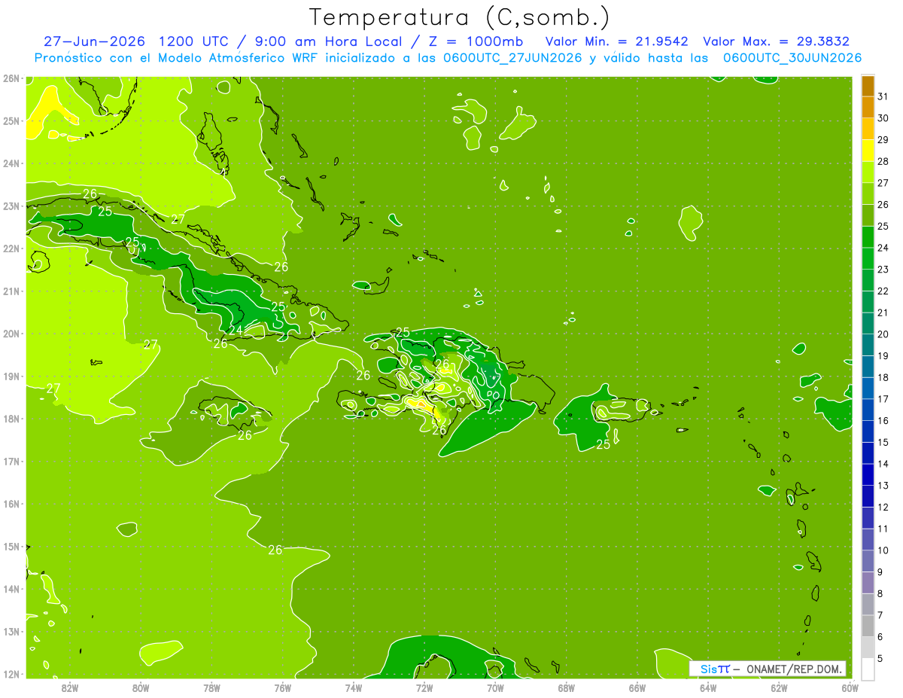The height and width of the screenshot is (698, 903).
Task: Click the "72W" longitude axis label
Action: 424,687
